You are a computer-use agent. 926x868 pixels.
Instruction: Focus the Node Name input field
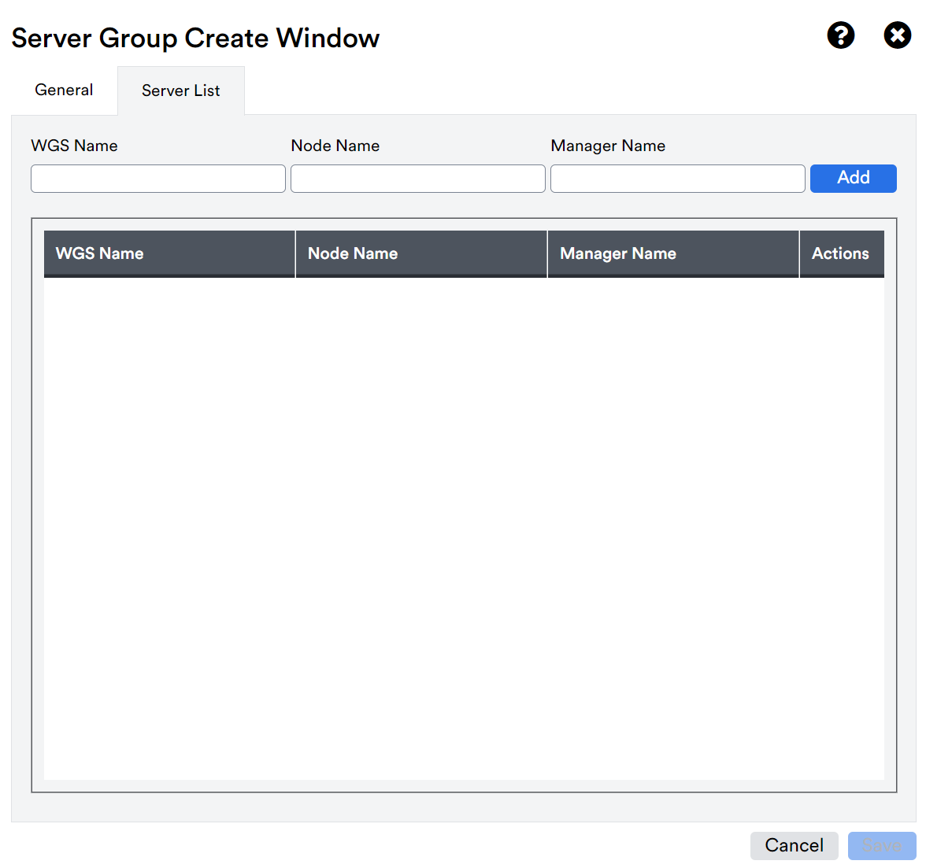[x=417, y=179]
